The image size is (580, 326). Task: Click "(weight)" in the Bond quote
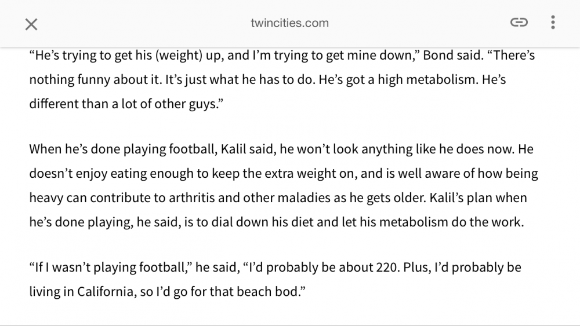point(179,56)
